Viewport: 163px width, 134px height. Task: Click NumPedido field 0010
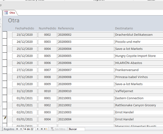(x=48, y=91)
